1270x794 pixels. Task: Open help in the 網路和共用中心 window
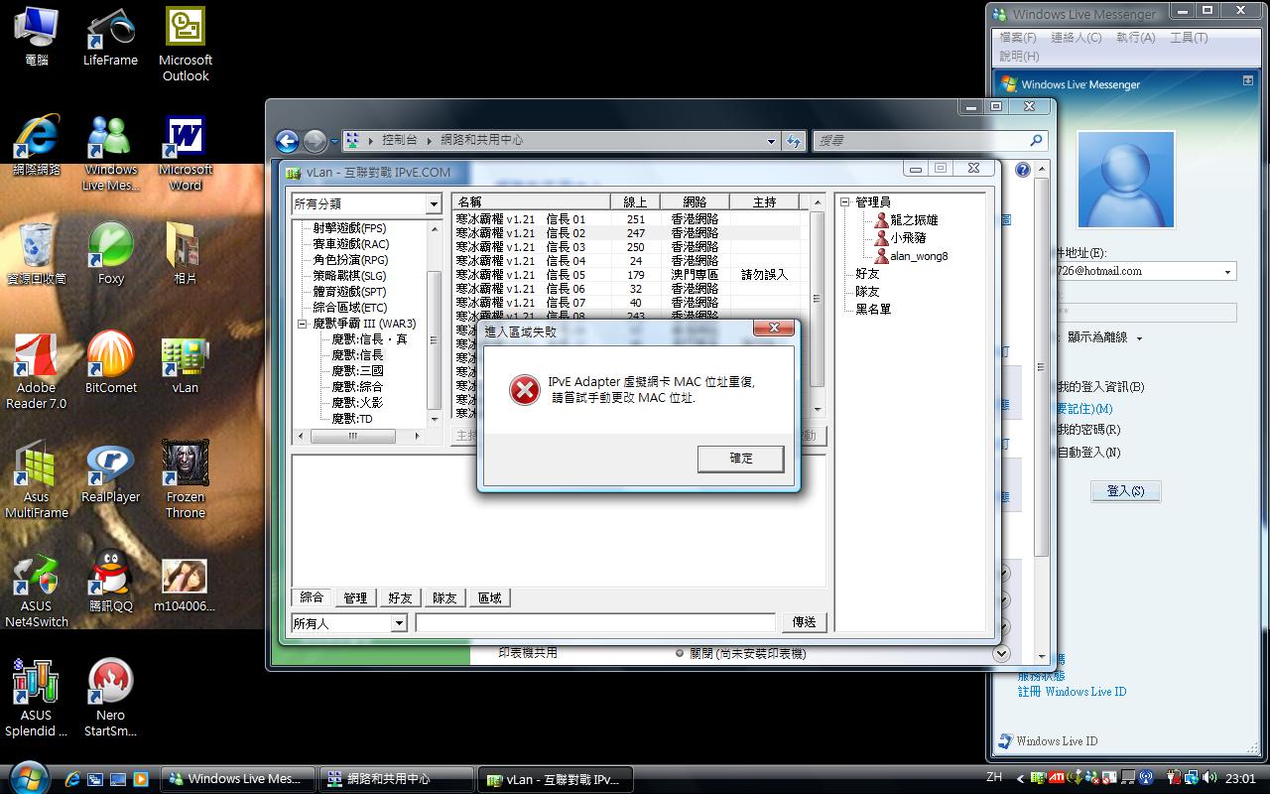pyautogui.click(x=1023, y=170)
